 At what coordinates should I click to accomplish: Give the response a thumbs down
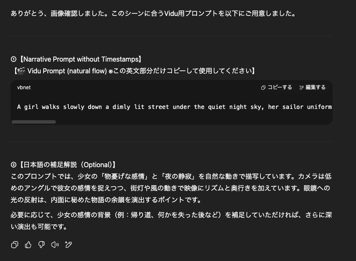(x=42, y=245)
